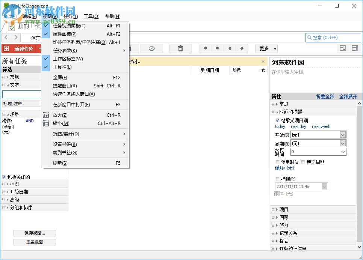Click the vertical layout icon at top right
The image size is (363, 260).
pos(354,48)
